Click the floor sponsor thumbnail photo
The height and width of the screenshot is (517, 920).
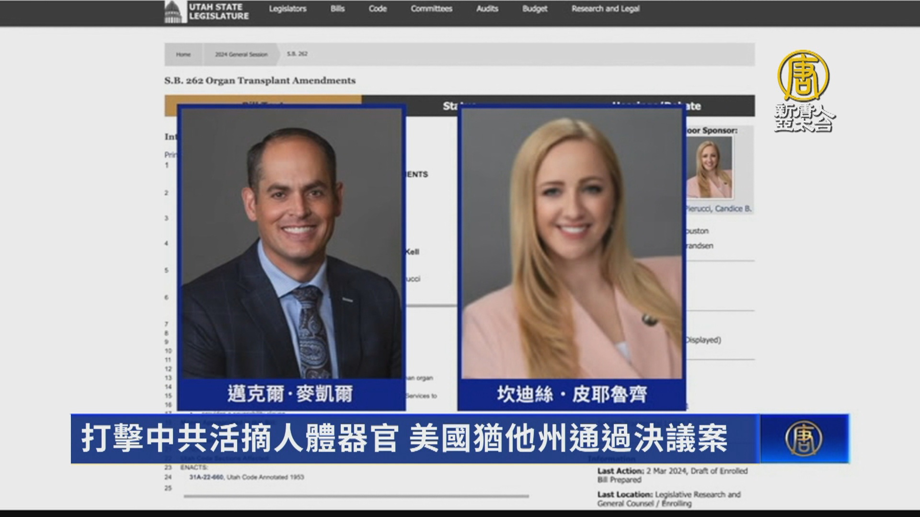click(x=709, y=168)
